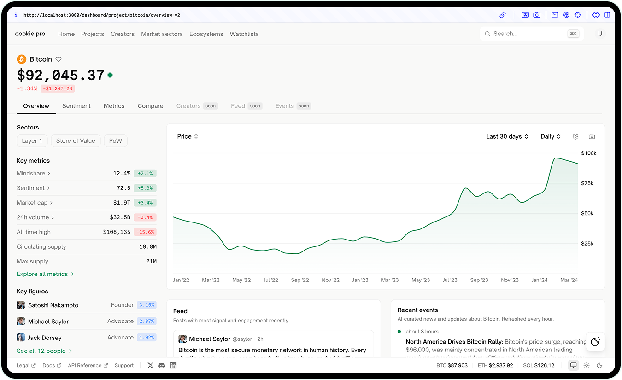Open the Daily interval dropdown
The height and width of the screenshot is (380, 622).
(x=551, y=136)
